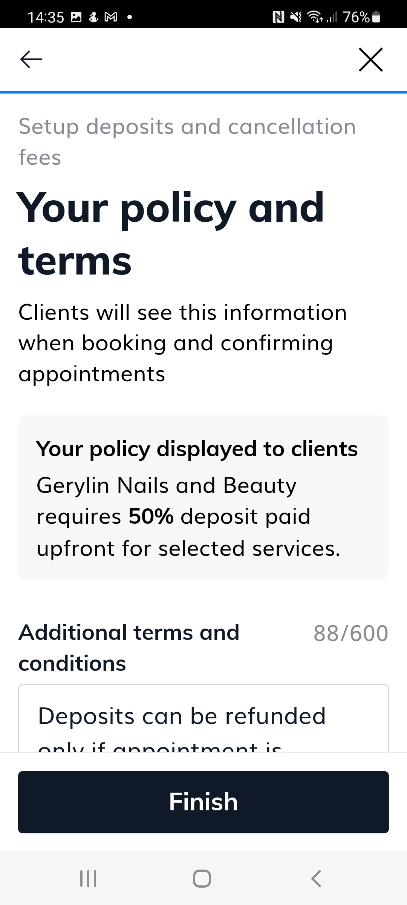Tap the NFC icon in status bar
Image resolution: width=407 pixels, height=905 pixels.
click(278, 17)
